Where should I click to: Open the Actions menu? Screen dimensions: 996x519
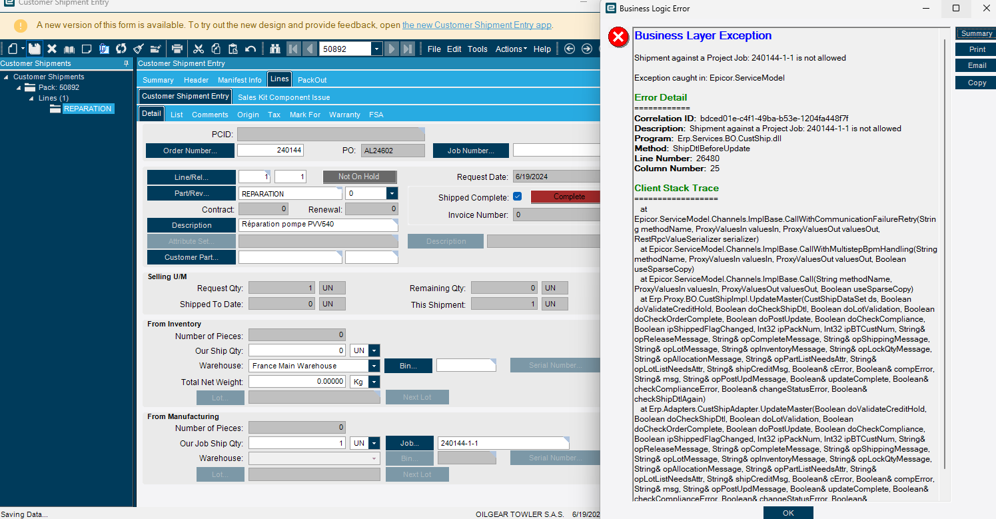coord(511,49)
